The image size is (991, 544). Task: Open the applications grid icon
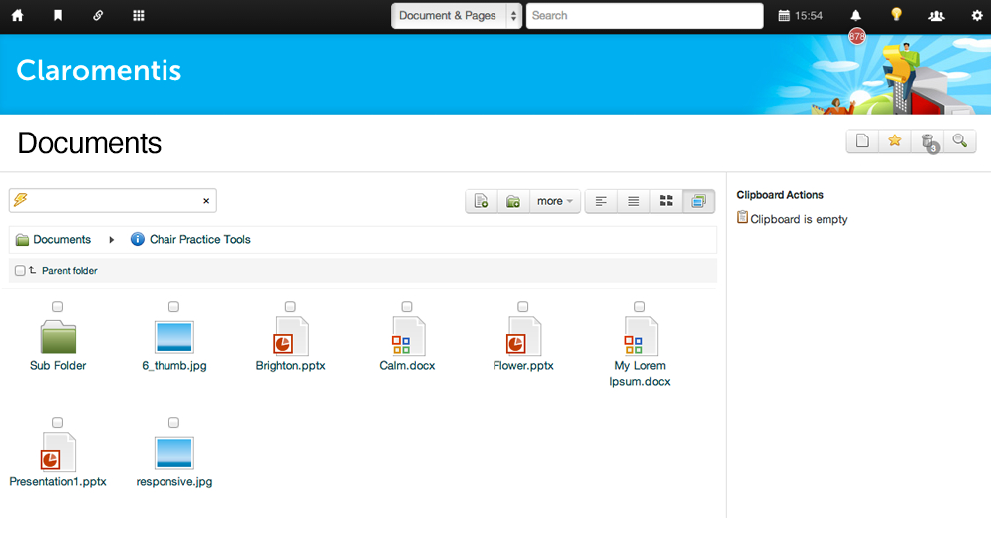pyautogui.click(x=139, y=16)
